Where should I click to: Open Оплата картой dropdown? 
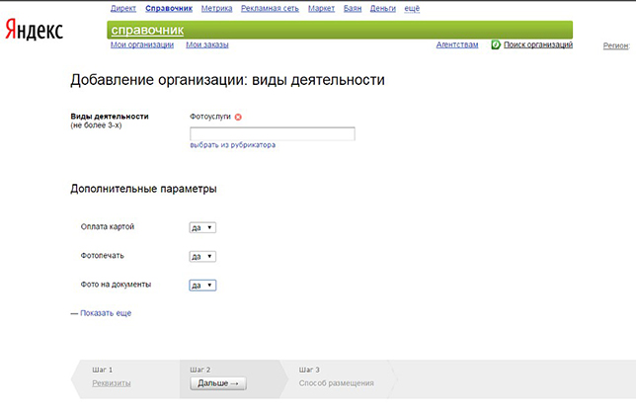(202, 227)
